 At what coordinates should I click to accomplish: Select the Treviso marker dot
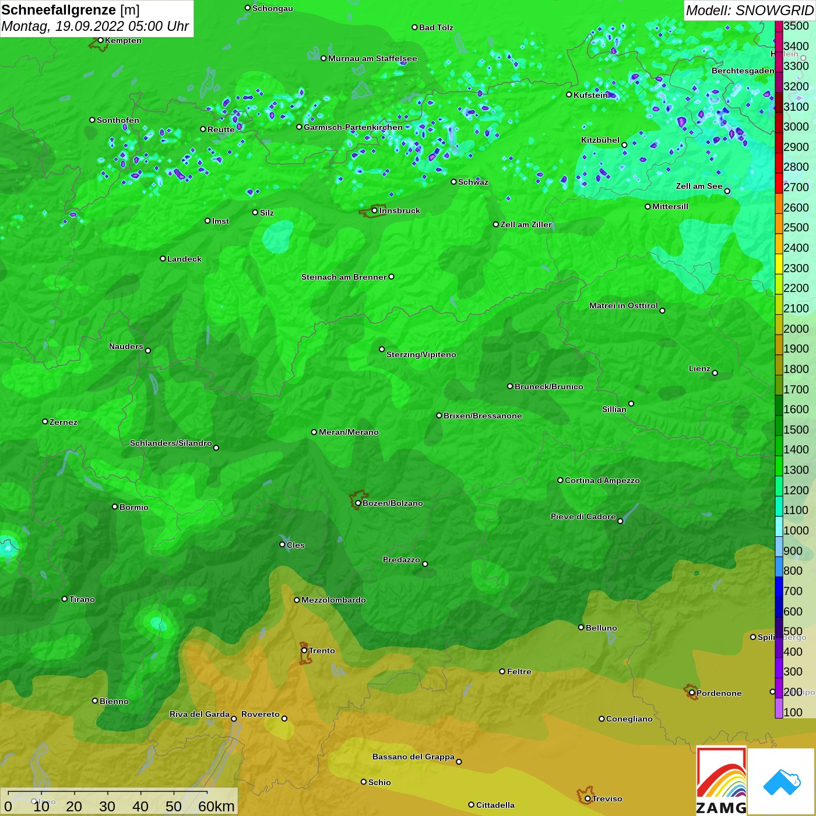point(588,799)
